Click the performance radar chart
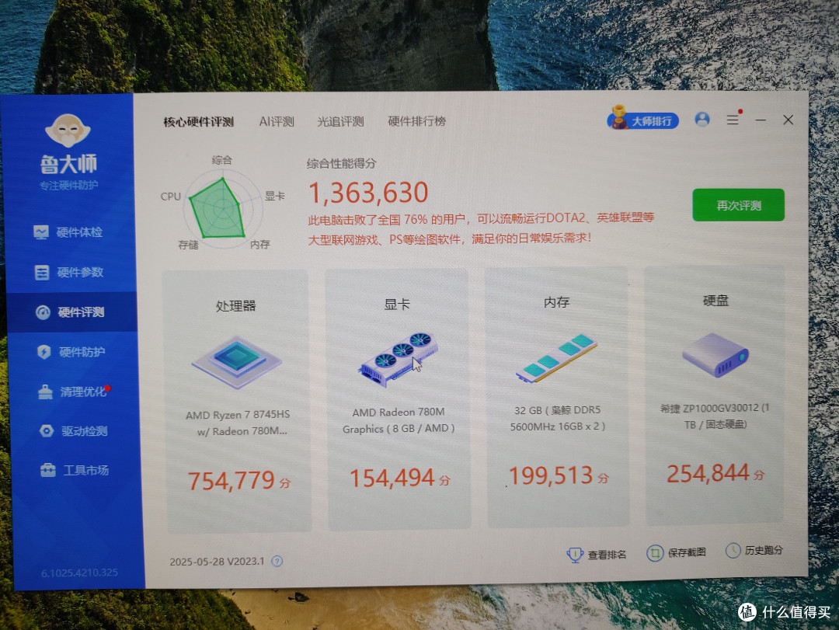The width and height of the screenshot is (839, 630). click(222, 209)
